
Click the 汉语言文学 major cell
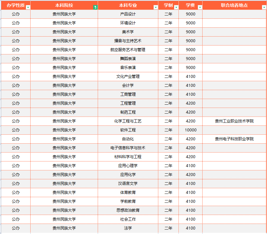(128, 183)
